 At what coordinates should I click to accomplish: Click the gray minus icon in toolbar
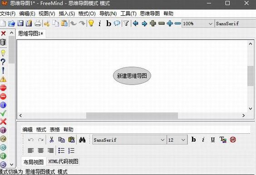pos(162,24)
